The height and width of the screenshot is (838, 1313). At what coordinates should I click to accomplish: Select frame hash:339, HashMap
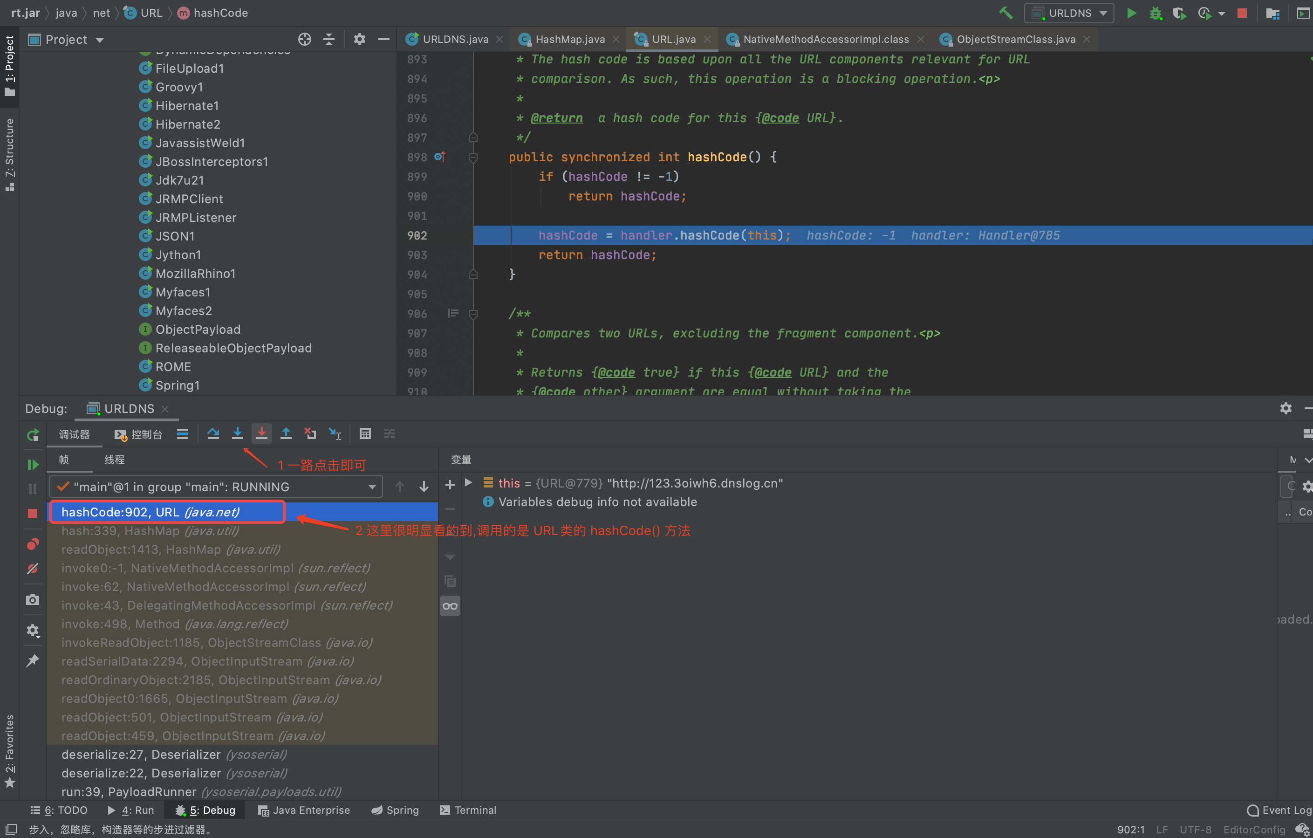243,530
